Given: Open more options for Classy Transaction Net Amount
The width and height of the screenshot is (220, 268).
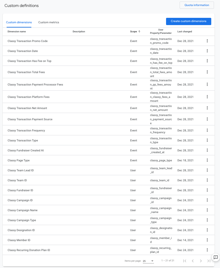Looking at the screenshot, I should (x=207, y=108).
